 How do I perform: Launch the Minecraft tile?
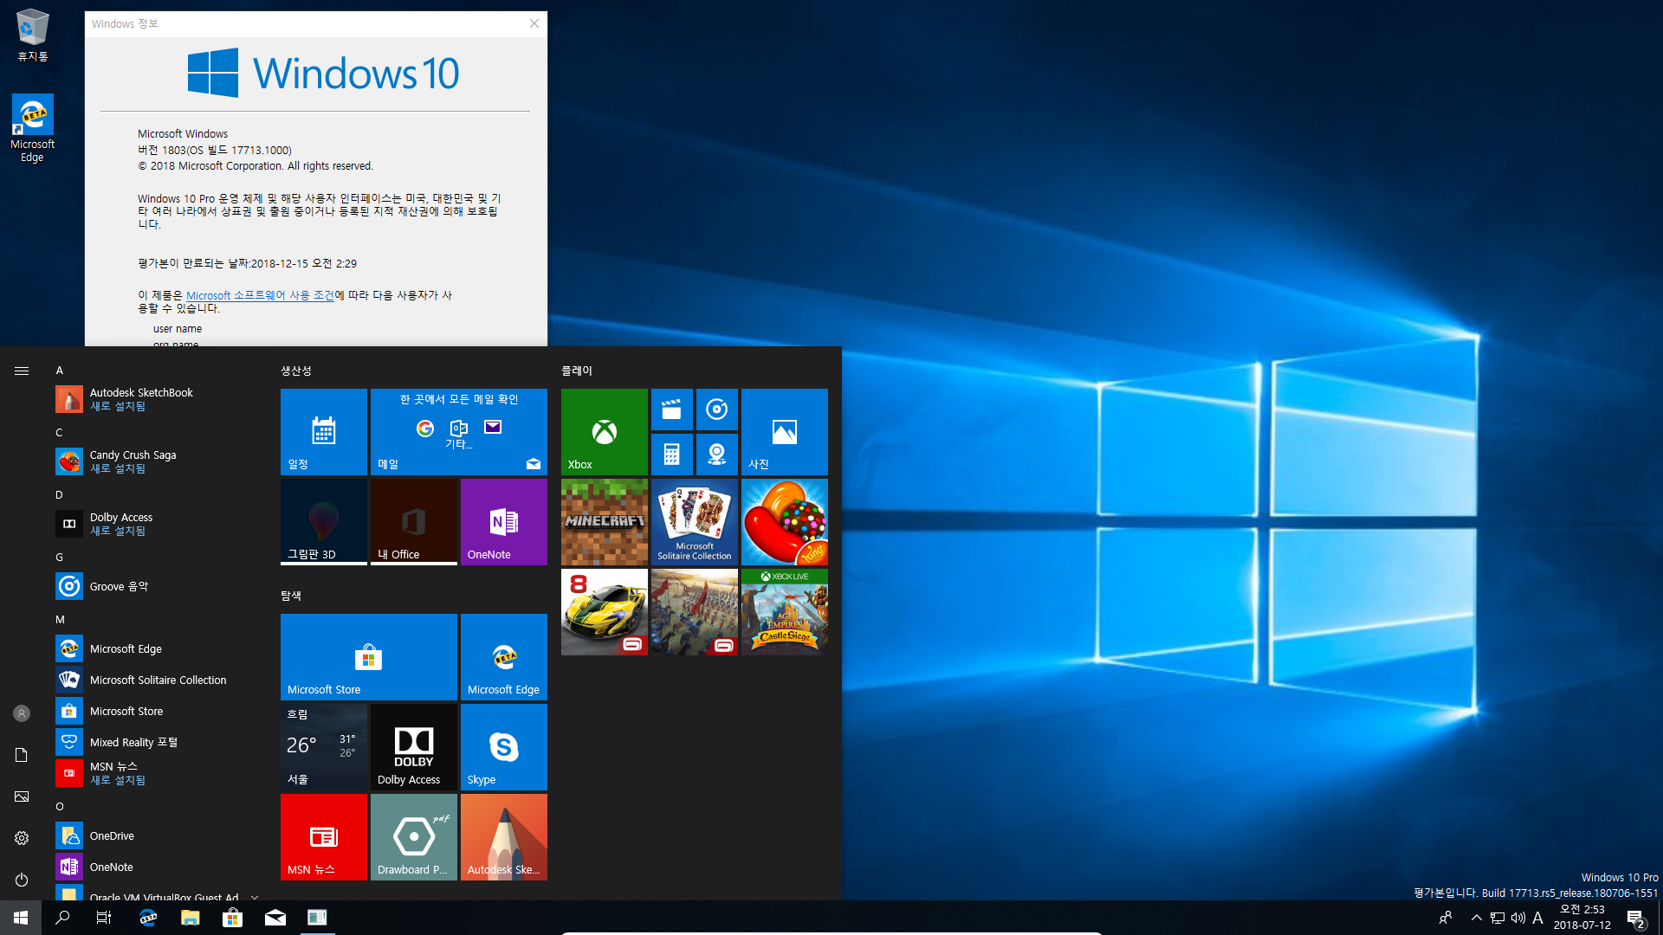pos(605,522)
